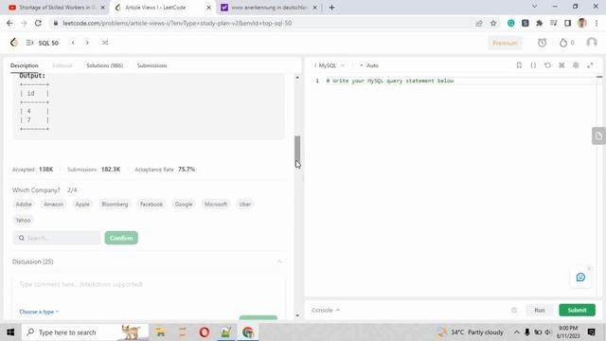Open File Explorer from taskbar
This screenshot has width=606, height=341.
click(x=160, y=332)
